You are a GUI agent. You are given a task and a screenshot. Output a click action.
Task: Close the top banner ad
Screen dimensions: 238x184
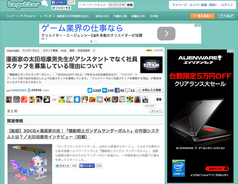200,25
